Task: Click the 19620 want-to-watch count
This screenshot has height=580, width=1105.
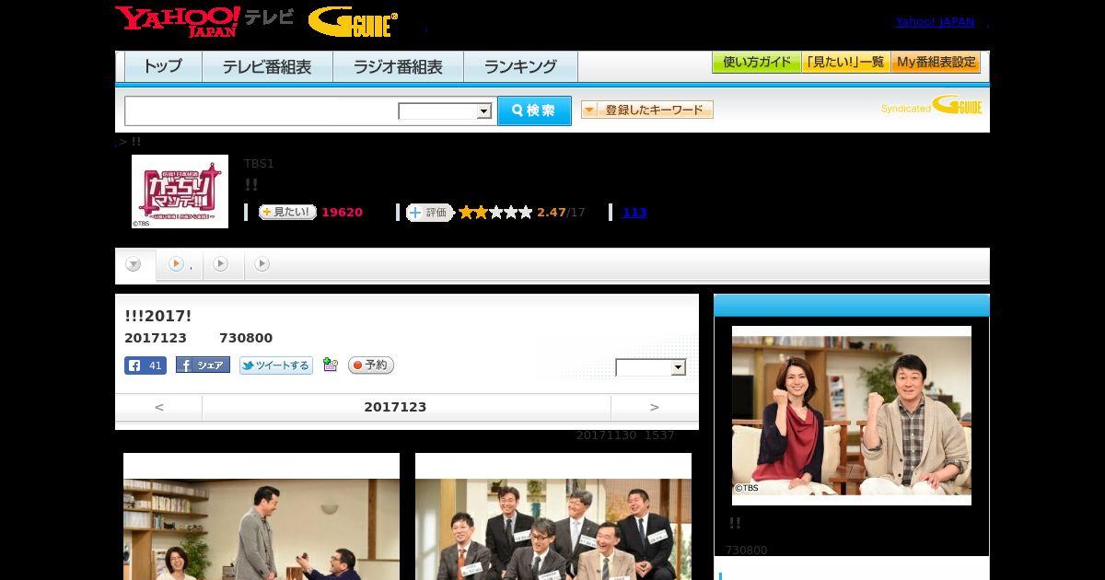Action: click(342, 213)
